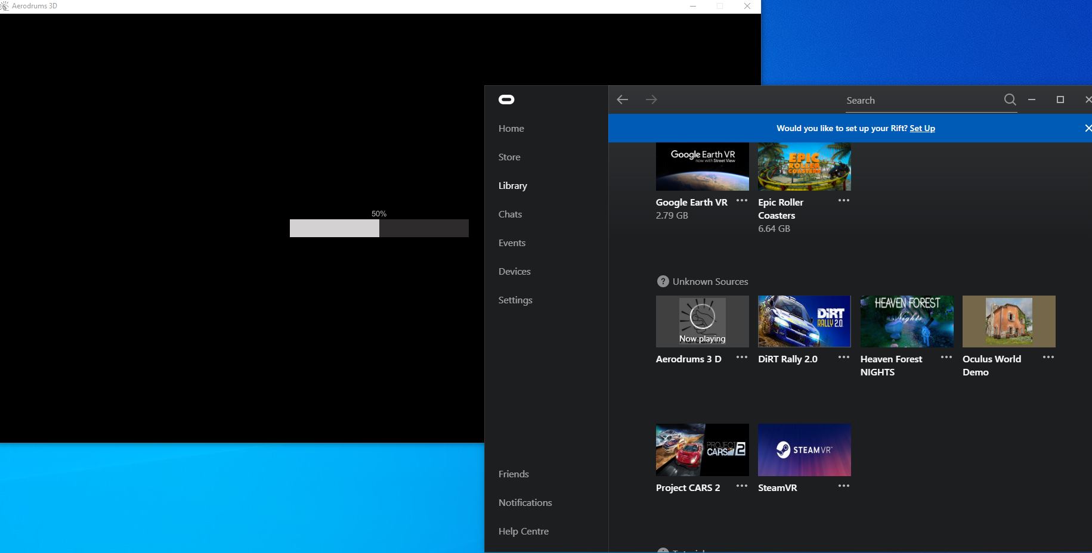The image size is (1092, 553).
Task: Open options menu for Google Earth VR
Action: [x=742, y=201]
